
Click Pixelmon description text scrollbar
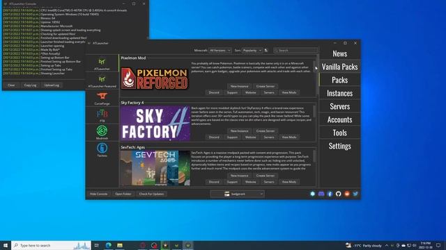tap(314, 67)
